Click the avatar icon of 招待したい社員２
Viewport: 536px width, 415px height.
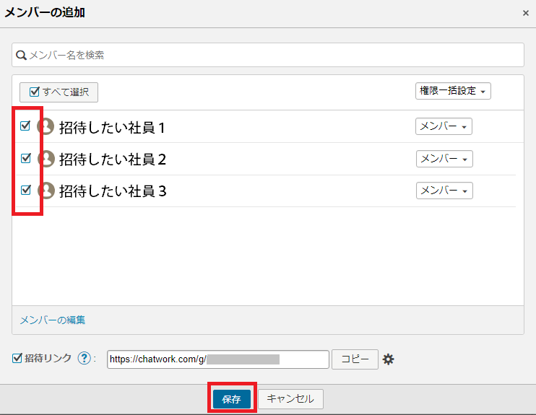[x=46, y=159]
